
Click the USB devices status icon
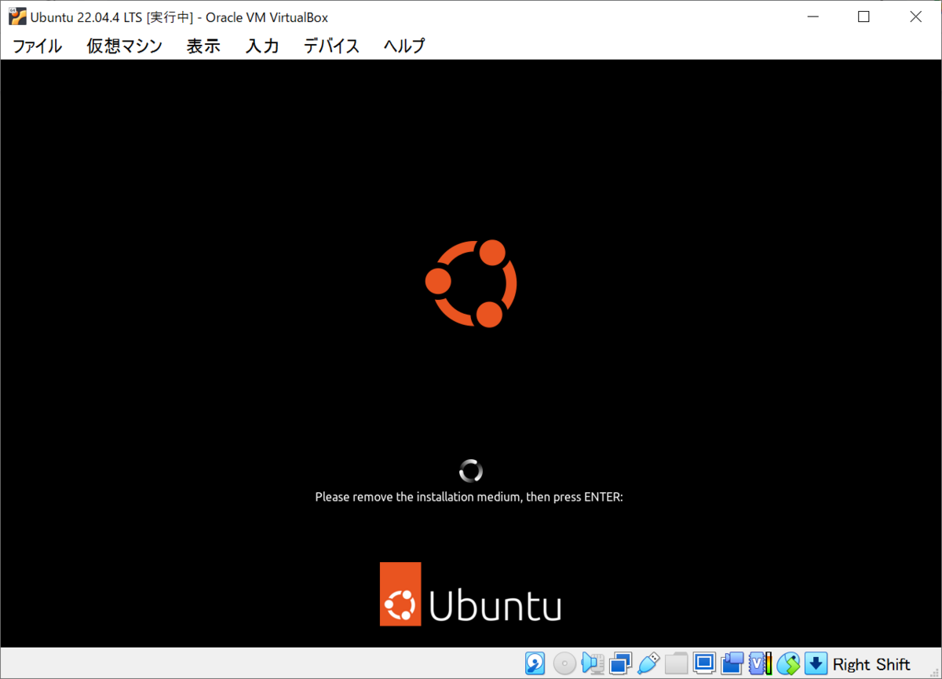[x=648, y=664]
